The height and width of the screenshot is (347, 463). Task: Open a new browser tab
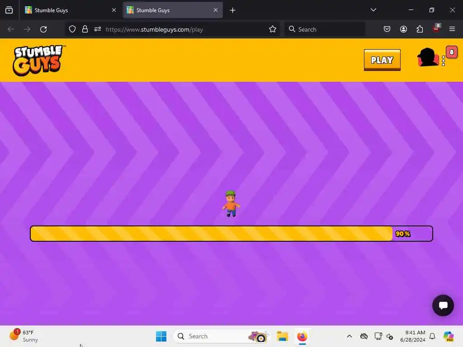[x=233, y=10]
